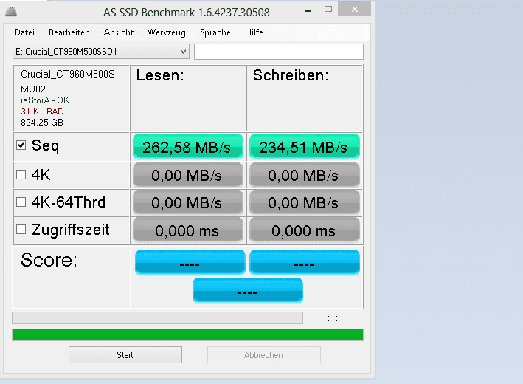Click the 894,25 GB capacity text
Viewport: 523px width, 384px height.
42,122
